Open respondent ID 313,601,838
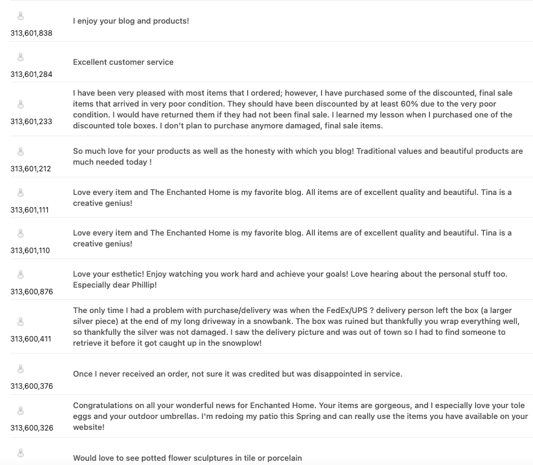 [x=31, y=33]
